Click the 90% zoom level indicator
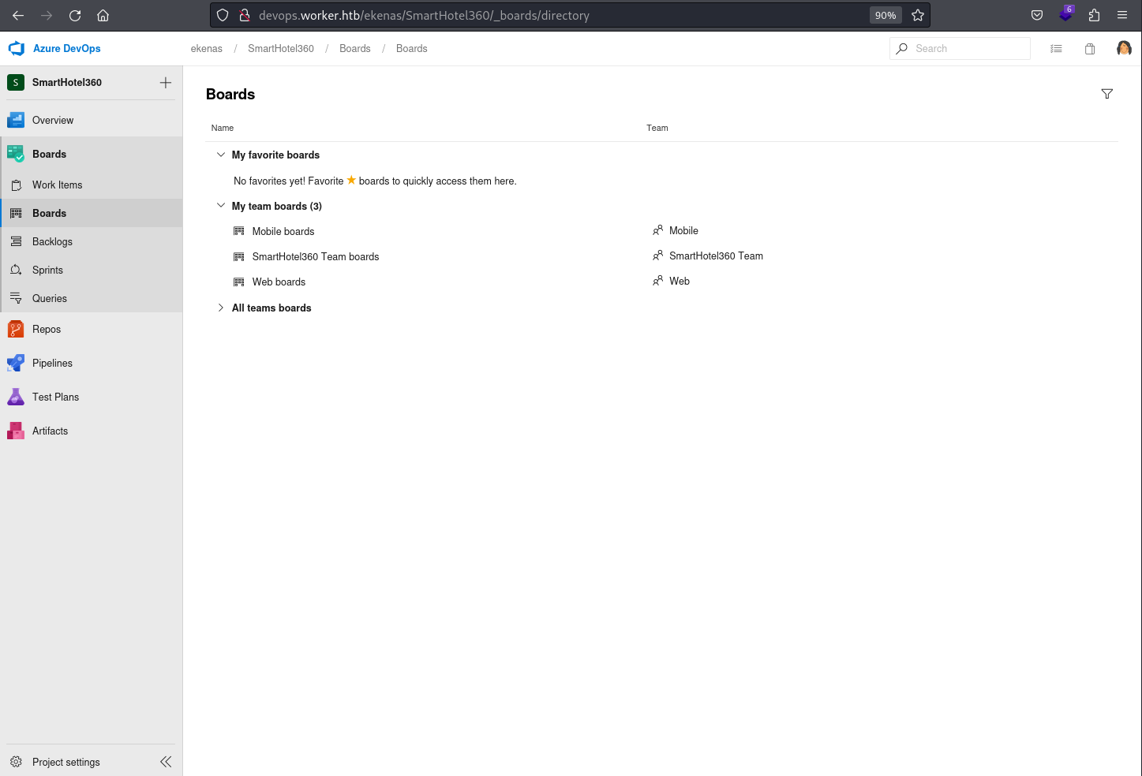Image resolution: width=1142 pixels, height=776 pixels. click(x=886, y=15)
